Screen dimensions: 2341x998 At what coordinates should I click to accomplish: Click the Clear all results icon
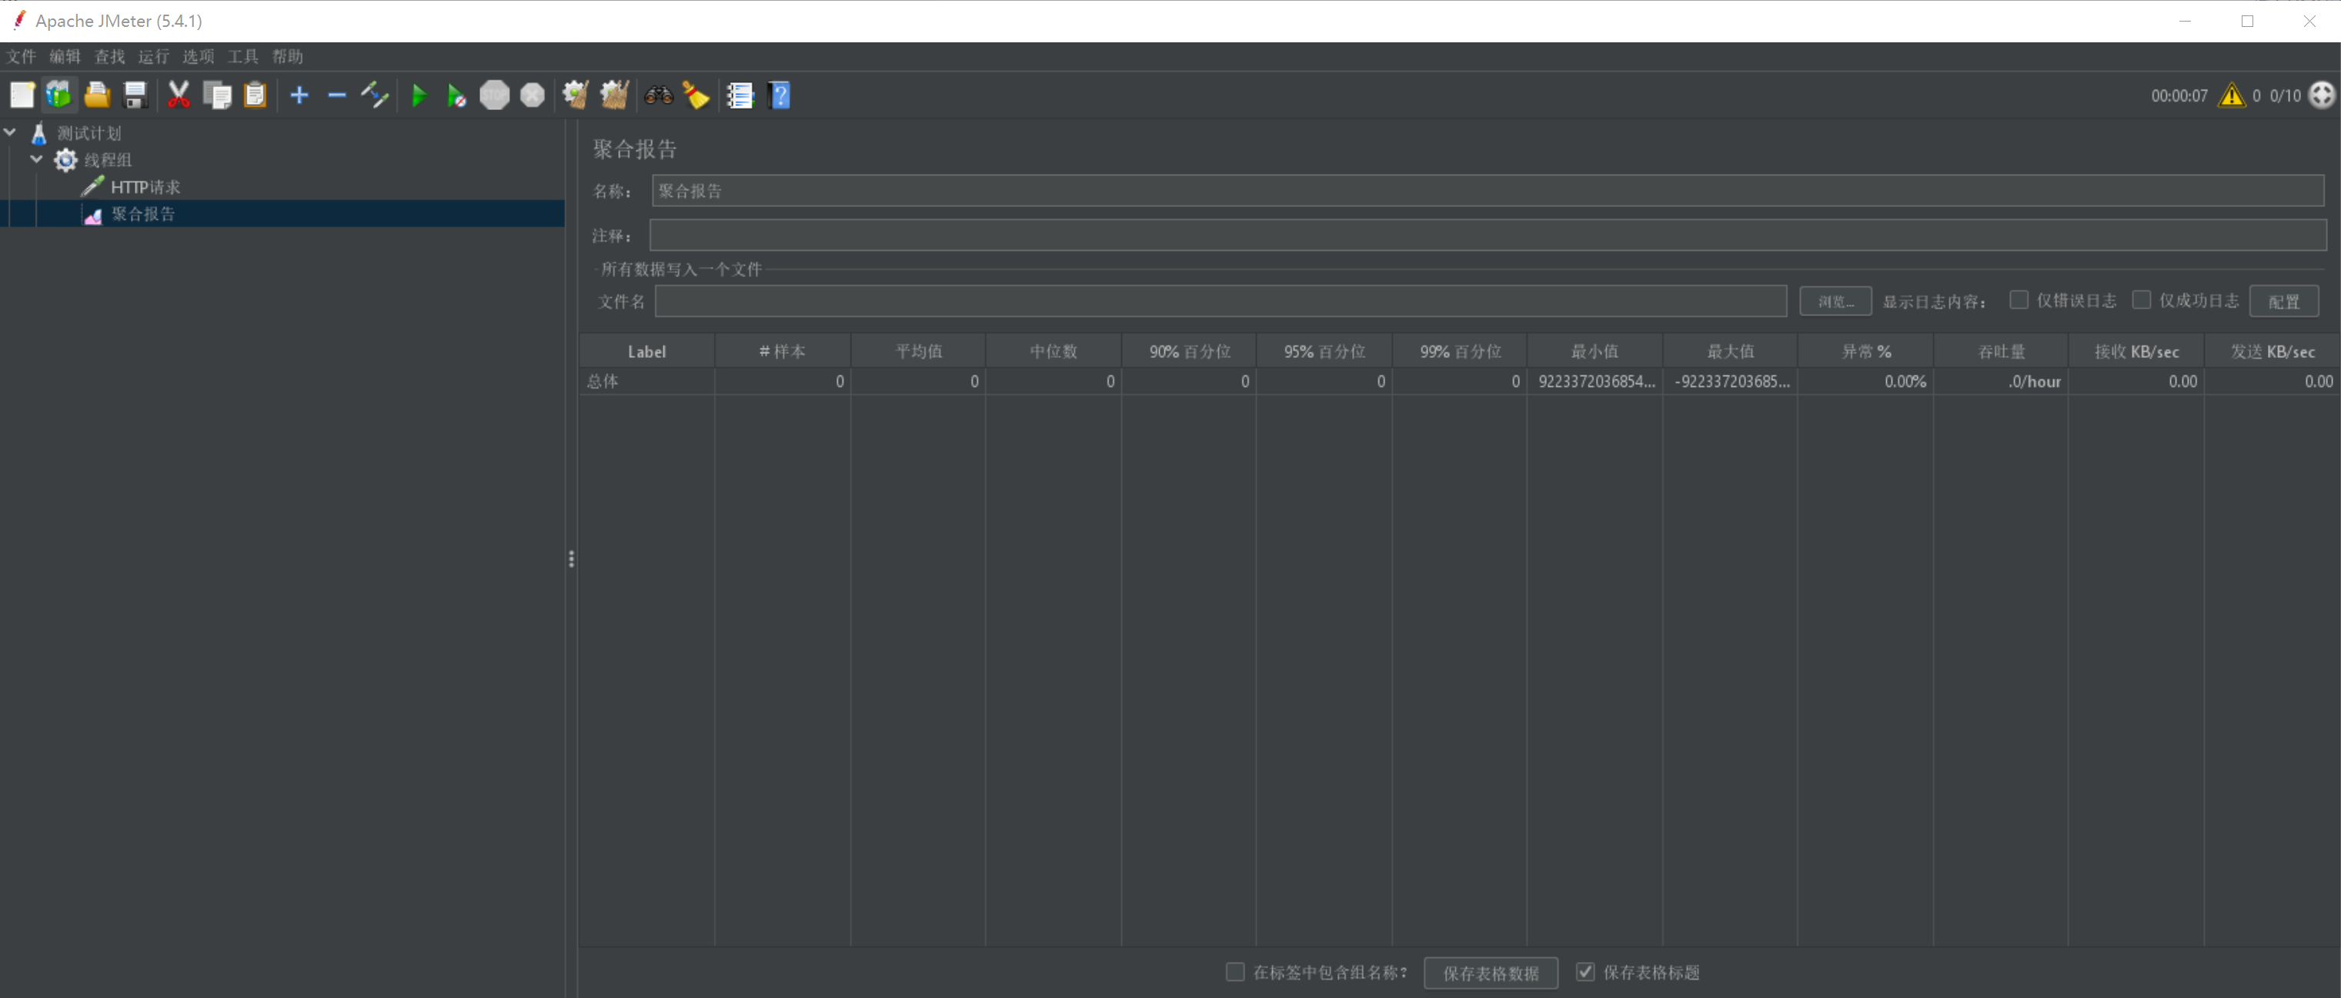click(614, 95)
